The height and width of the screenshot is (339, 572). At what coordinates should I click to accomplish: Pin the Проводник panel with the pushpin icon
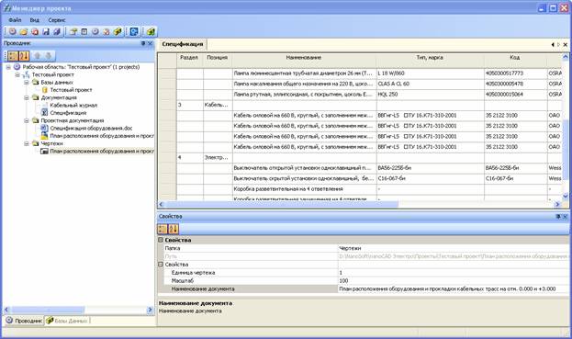(x=143, y=43)
